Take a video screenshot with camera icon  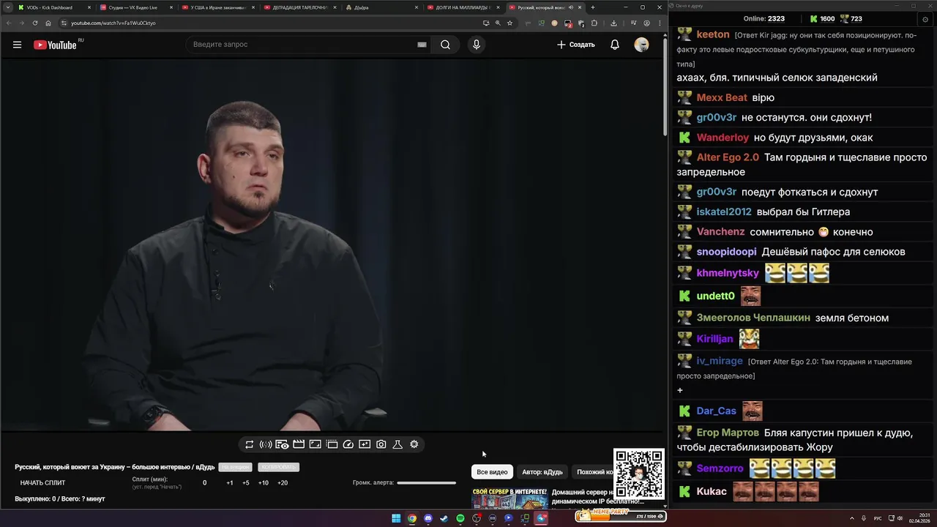click(x=381, y=444)
